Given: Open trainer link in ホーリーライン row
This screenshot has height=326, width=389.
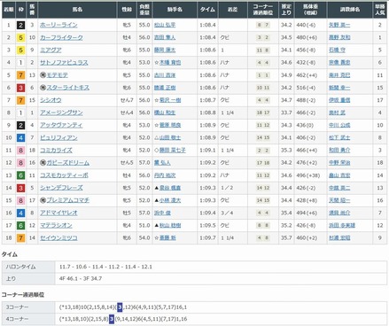Looking at the screenshot, I should [339, 25].
